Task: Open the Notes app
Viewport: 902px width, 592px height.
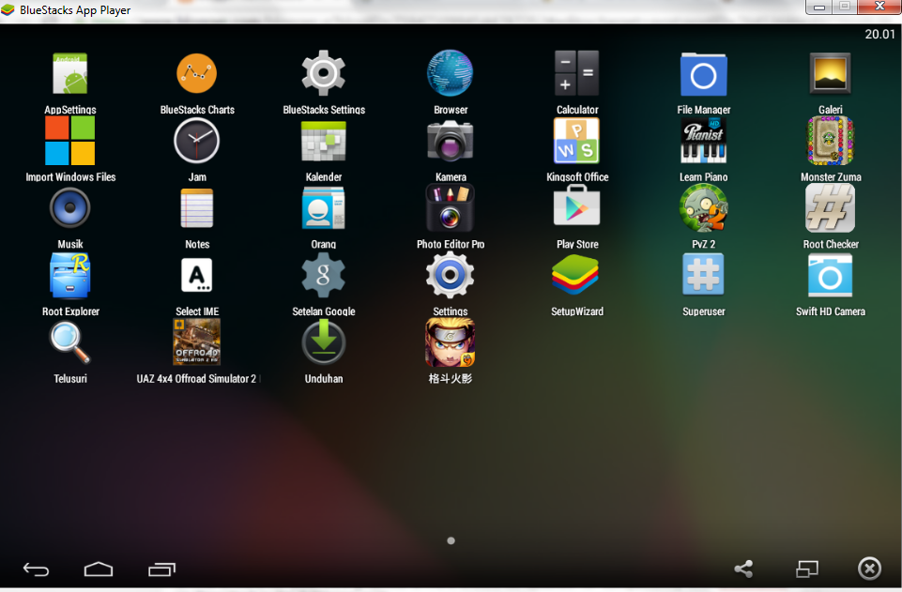Action: 197,208
